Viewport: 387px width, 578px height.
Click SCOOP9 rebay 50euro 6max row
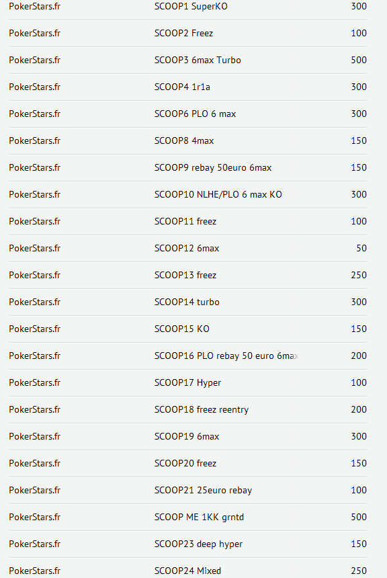pyautogui.click(x=187, y=168)
